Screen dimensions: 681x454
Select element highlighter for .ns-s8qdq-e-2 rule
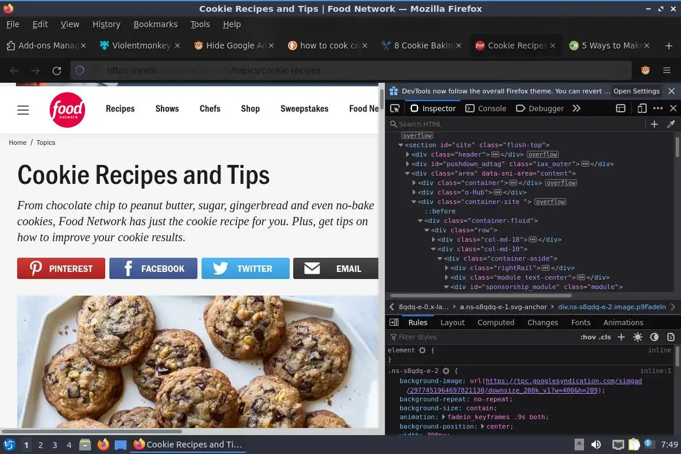(x=446, y=371)
